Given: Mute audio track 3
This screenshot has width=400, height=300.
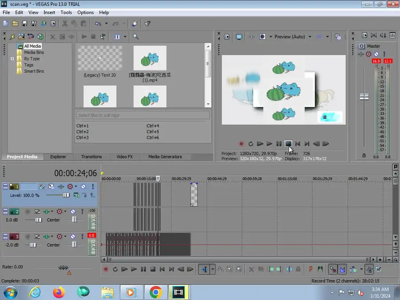Looking at the screenshot, I should point(73,236).
